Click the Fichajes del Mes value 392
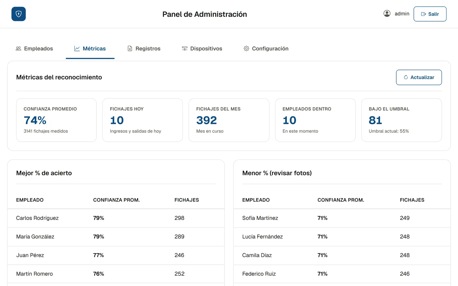Viewport: 458px width, 286px height. [x=206, y=120]
